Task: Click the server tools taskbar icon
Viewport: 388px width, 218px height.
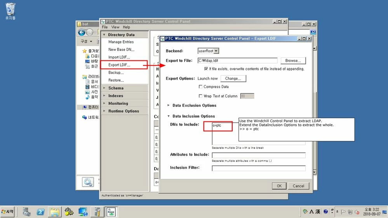Action: coord(97,212)
